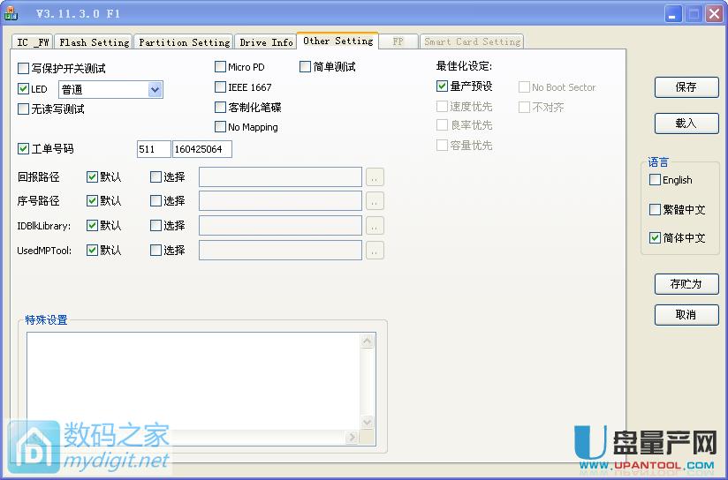
Task: Switch language to 繁體中文
Action: 655,210
